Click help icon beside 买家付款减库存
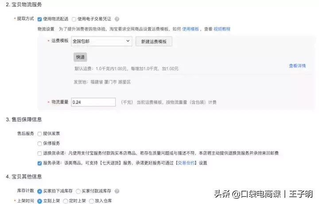 click(117, 191)
